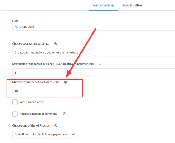The height and width of the screenshot is (143, 175).
Task: Click the 'Note' label above the field
Action: point(15,21)
